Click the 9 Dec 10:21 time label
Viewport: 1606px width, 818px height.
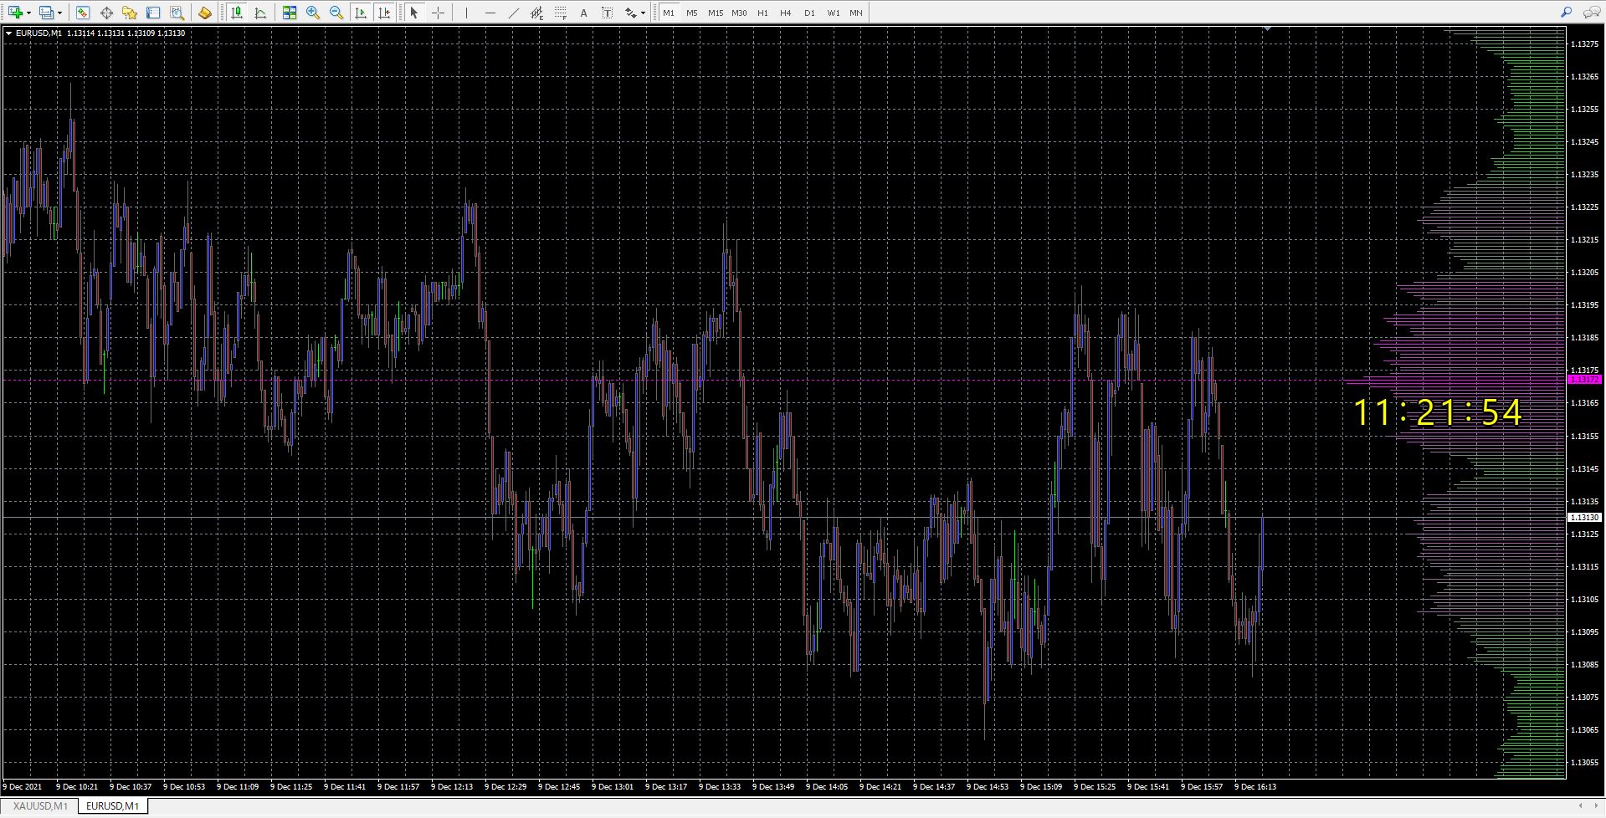pos(77,787)
